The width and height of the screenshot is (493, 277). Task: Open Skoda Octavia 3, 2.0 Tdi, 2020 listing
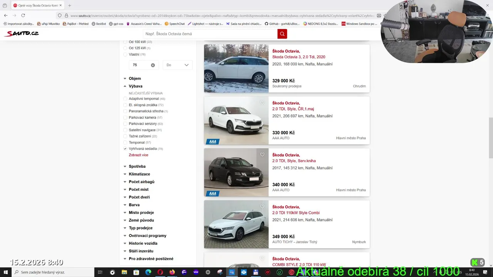299,57
